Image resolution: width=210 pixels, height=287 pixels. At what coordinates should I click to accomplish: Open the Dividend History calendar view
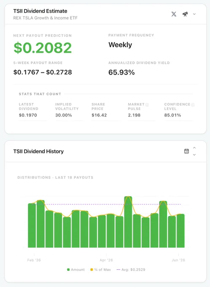click(x=186, y=151)
